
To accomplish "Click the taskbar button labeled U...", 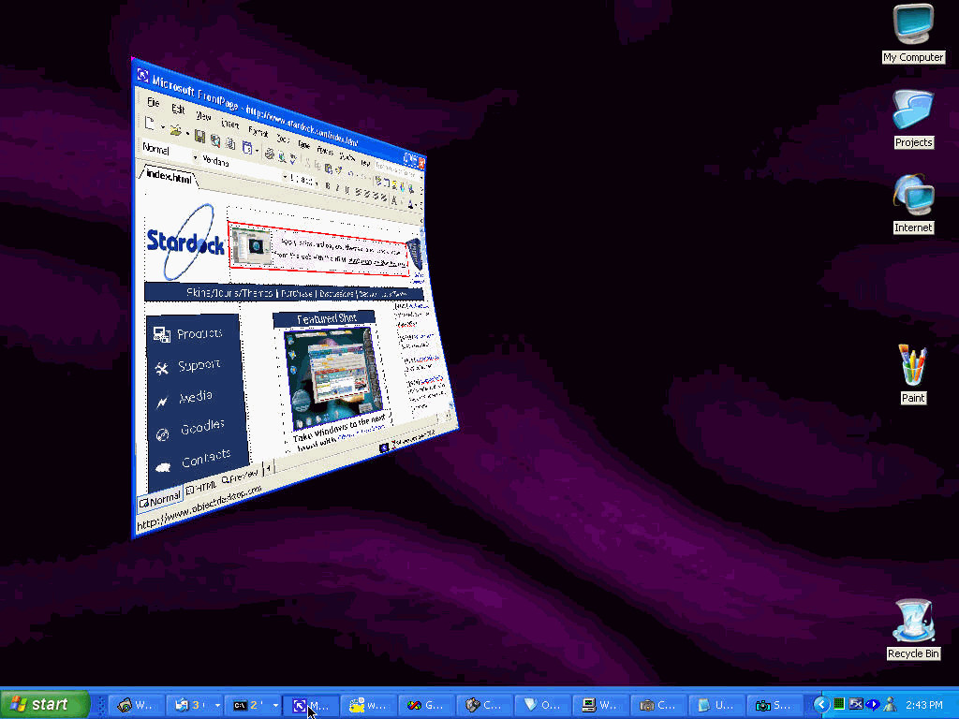I will coord(716,705).
